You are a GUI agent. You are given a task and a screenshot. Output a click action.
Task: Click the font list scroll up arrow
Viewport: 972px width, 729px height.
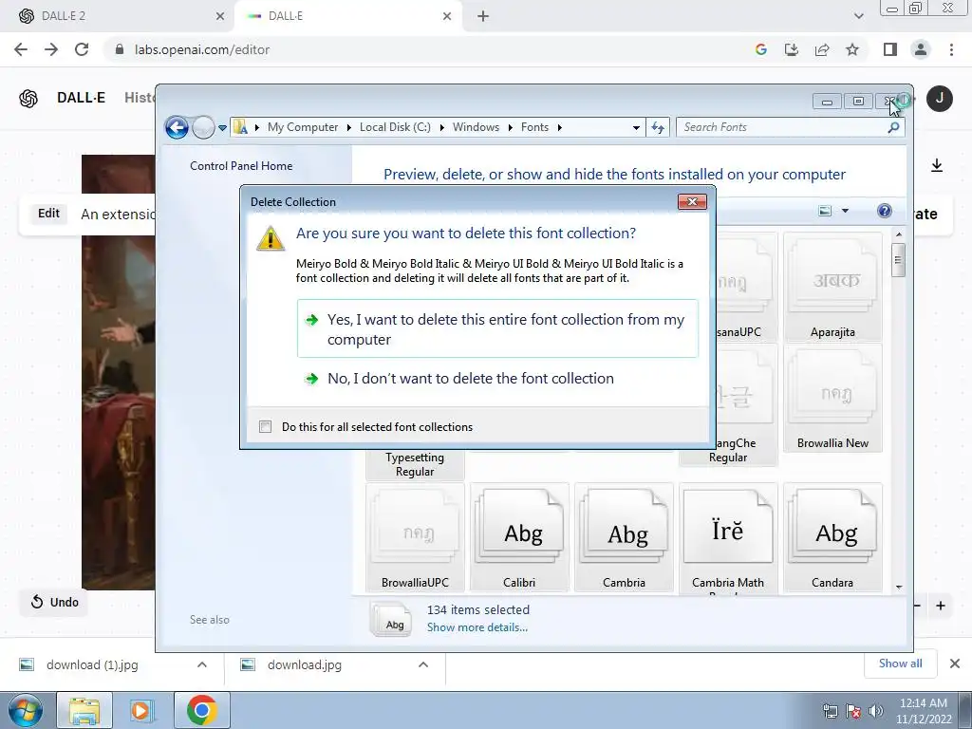pyautogui.click(x=898, y=234)
